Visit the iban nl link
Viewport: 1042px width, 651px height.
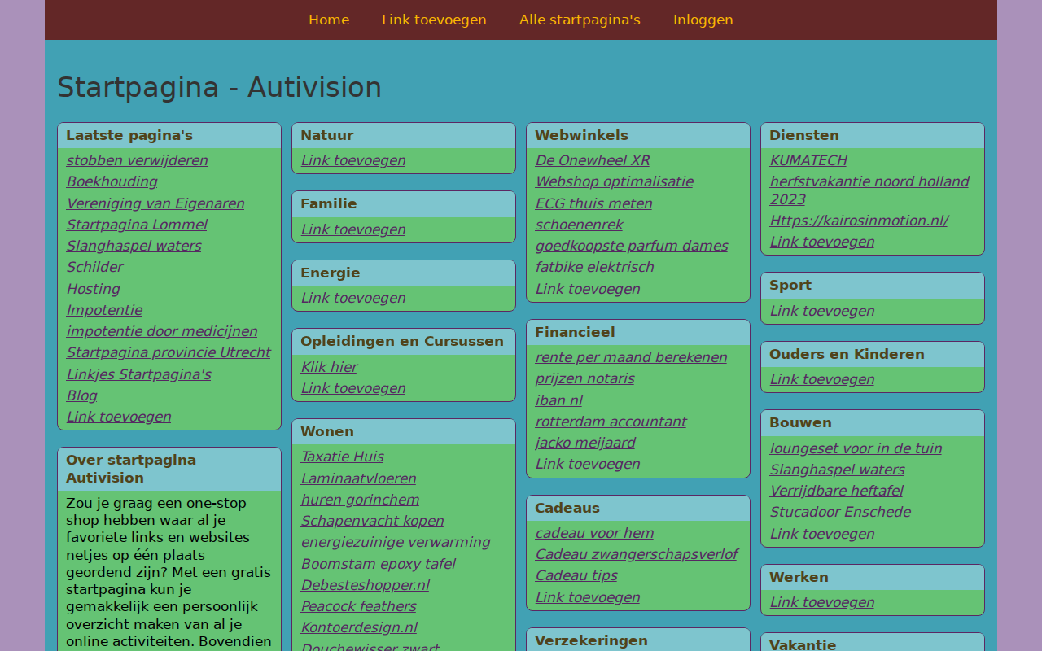coord(558,400)
